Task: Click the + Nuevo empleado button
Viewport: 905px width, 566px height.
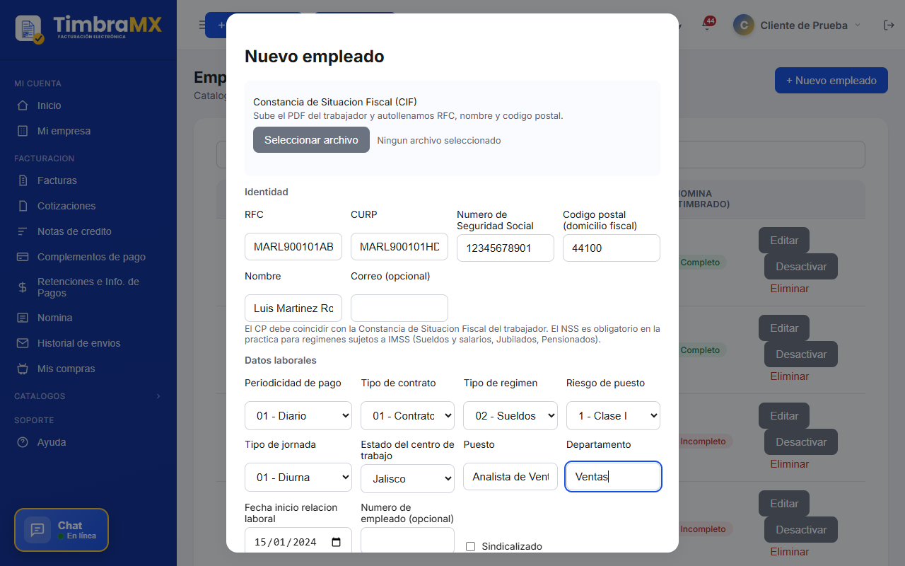Action: click(x=831, y=81)
